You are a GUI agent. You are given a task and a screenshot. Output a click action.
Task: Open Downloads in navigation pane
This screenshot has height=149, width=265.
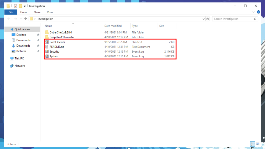pos(23,46)
